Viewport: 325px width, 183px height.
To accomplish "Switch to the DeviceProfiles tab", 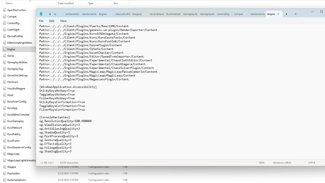I will (123, 14).
